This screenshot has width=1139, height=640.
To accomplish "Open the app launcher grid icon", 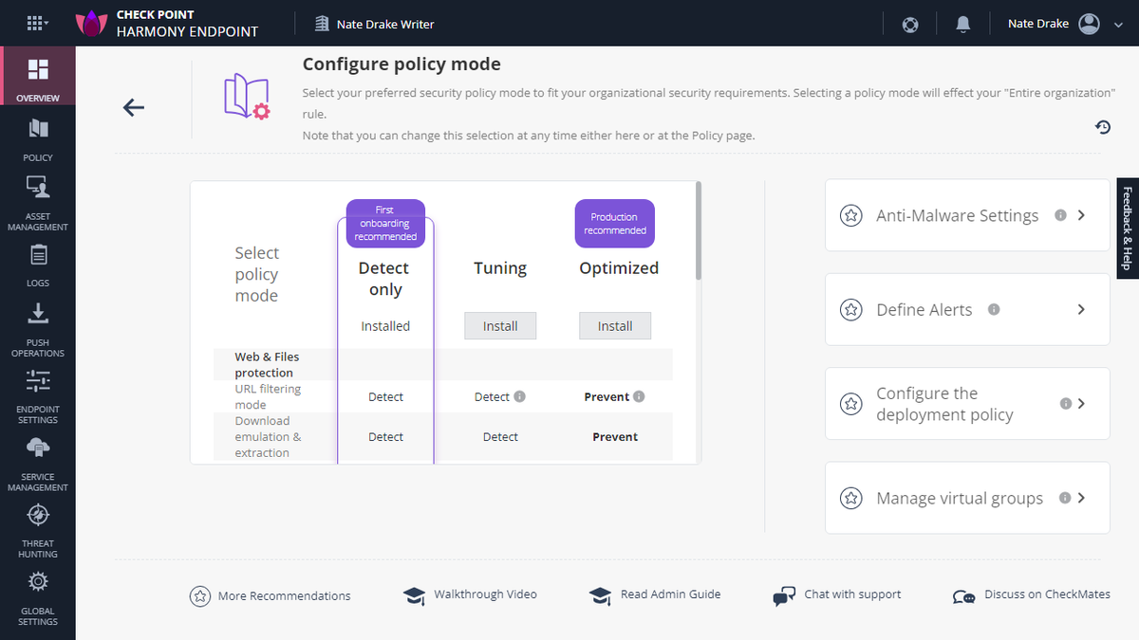I will (x=36, y=23).
